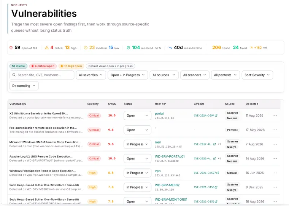Image resolution: width=289 pixels, height=206 pixels.
Task: Open row actions menu for SMBv1 finding
Action: 275,144
